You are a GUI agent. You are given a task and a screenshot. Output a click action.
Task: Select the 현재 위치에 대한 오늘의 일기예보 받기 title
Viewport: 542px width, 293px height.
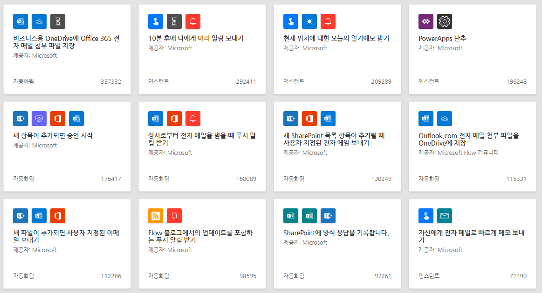[x=336, y=39]
